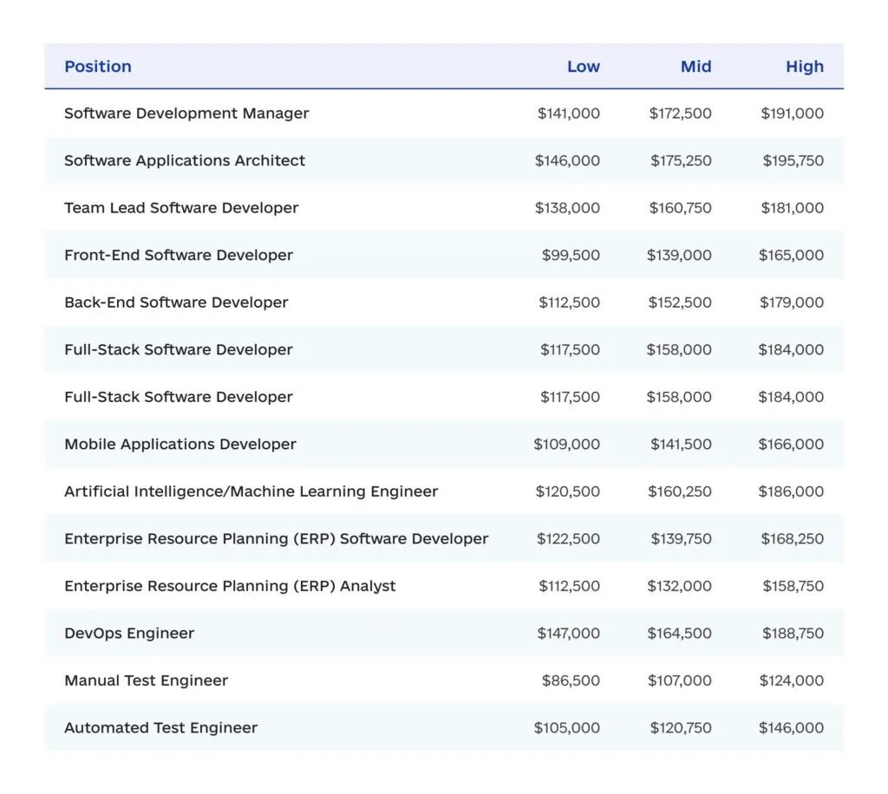The height and width of the screenshot is (794, 888).
Task: Select AI/ML Engineer mid value $160,250
Action: [680, 491]
